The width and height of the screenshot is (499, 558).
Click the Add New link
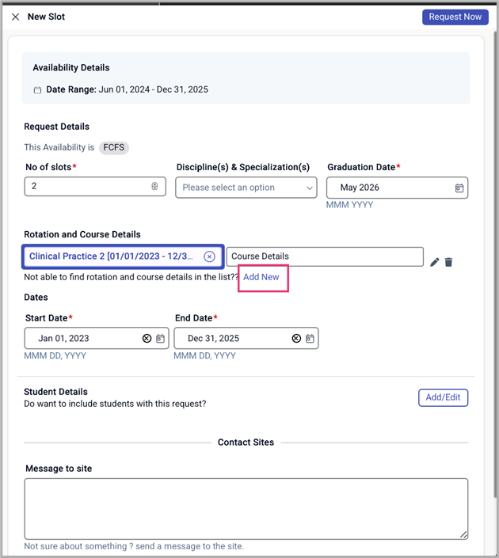(x=261, y=277)
